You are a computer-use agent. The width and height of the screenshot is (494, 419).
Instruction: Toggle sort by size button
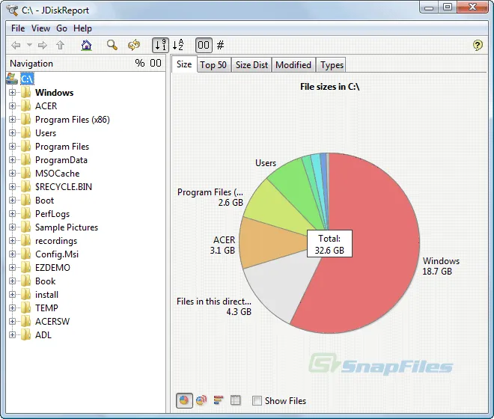(x=160, y=46)
